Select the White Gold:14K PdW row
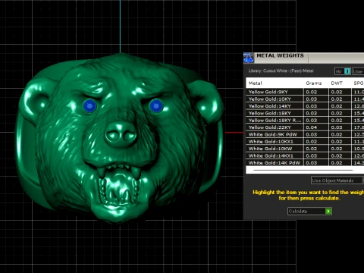Screen dimensions: 364x273 305,162
